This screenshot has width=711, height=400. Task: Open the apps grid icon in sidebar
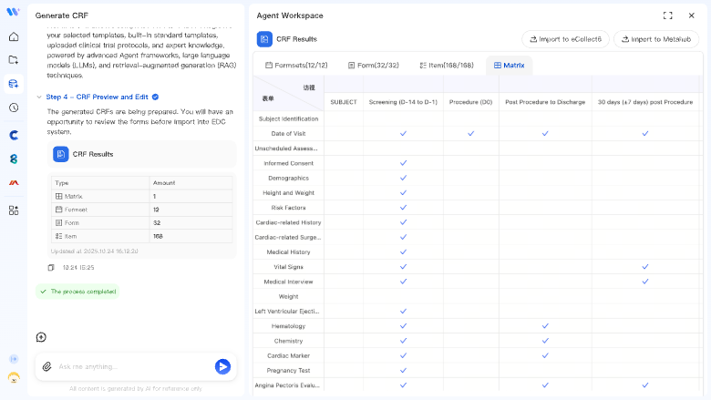(x=14, y=210)
